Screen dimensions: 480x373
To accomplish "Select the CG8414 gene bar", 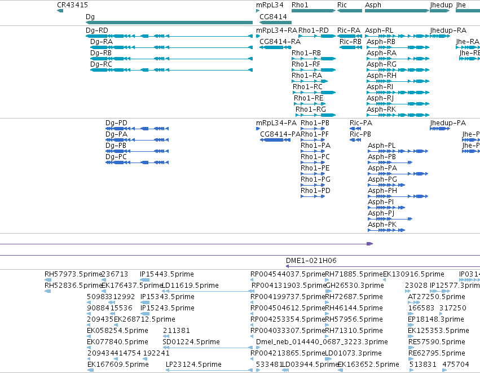I will tap(275, 23).
